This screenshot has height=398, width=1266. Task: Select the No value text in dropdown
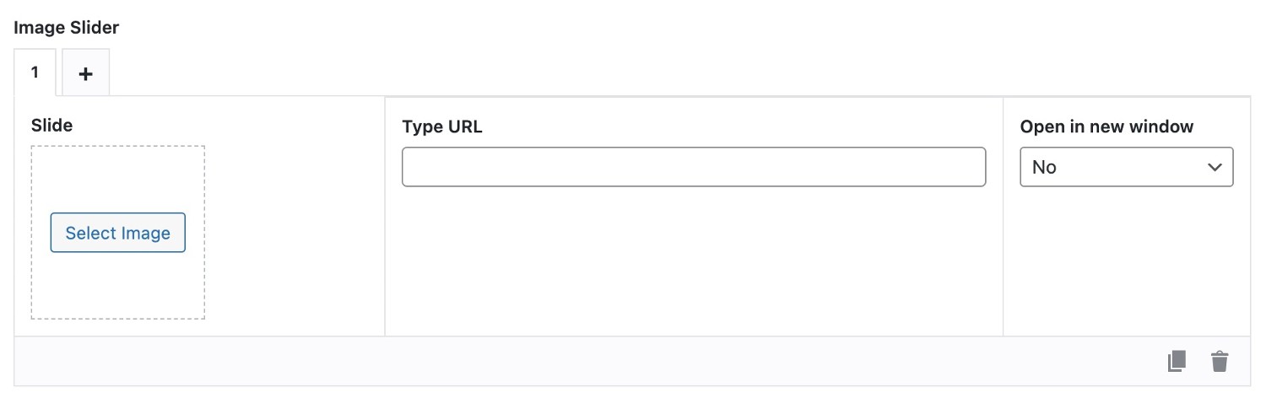point(1044,167)
